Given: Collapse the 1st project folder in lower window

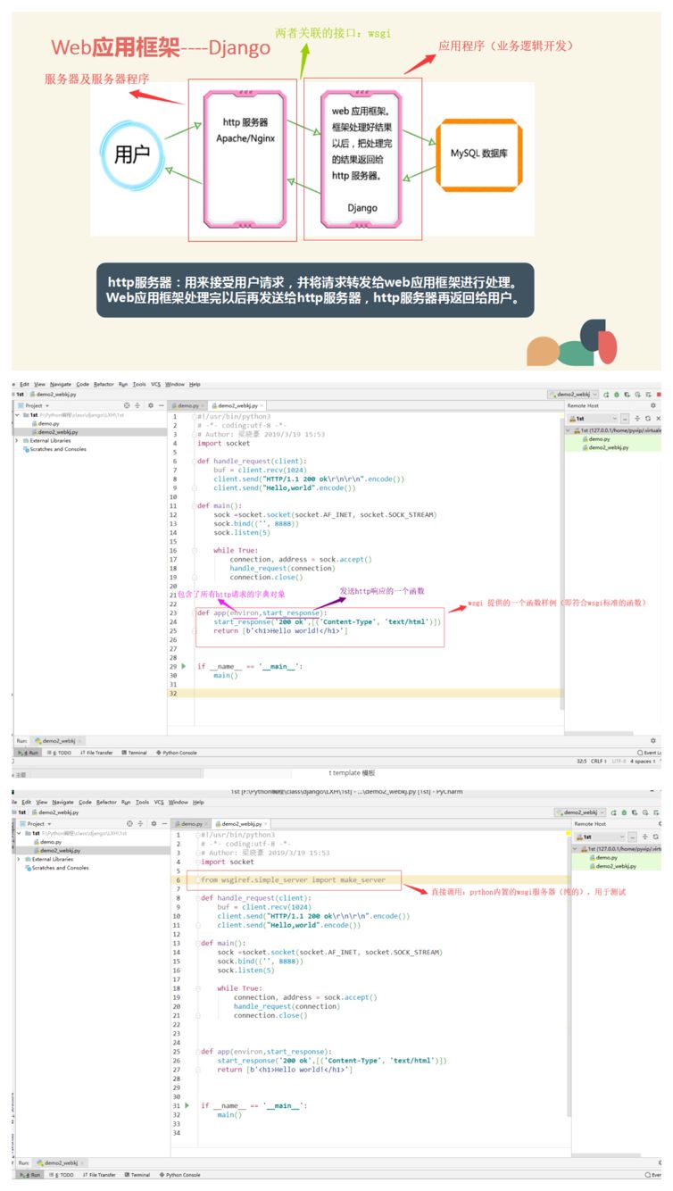Looking at the screenshot, I should (x=17, y=832).
